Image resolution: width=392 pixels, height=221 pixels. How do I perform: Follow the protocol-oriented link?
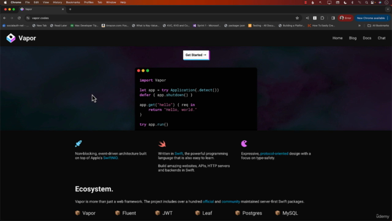274,153
